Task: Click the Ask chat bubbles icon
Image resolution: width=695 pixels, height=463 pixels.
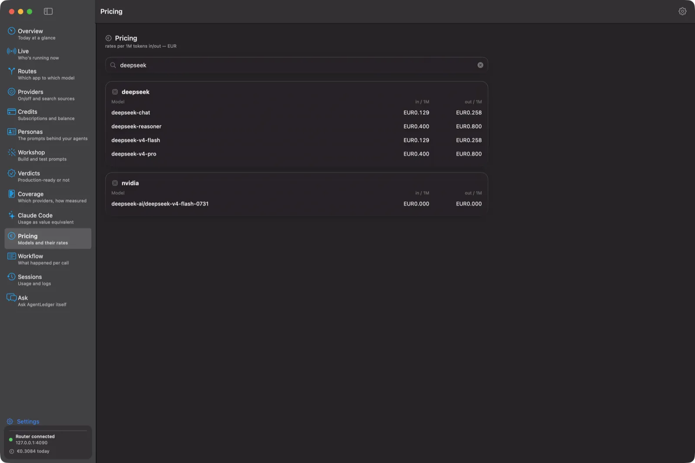Action: click(x=11, y=298)
